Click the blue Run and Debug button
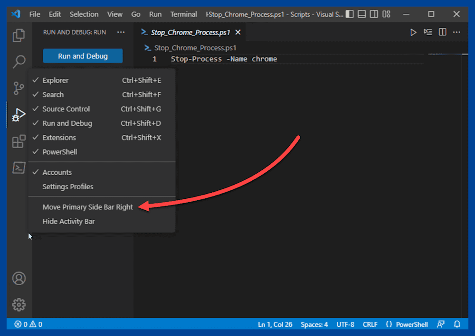The width and height of the screenshot is (475, 336). (83, 56)
